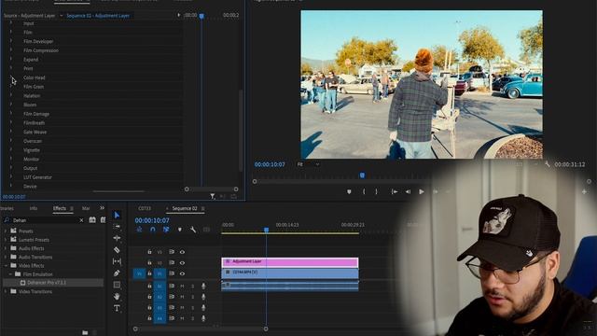
Task: Show hidden panel tabs overflow chevrons
Action: [x=102, y=208]
